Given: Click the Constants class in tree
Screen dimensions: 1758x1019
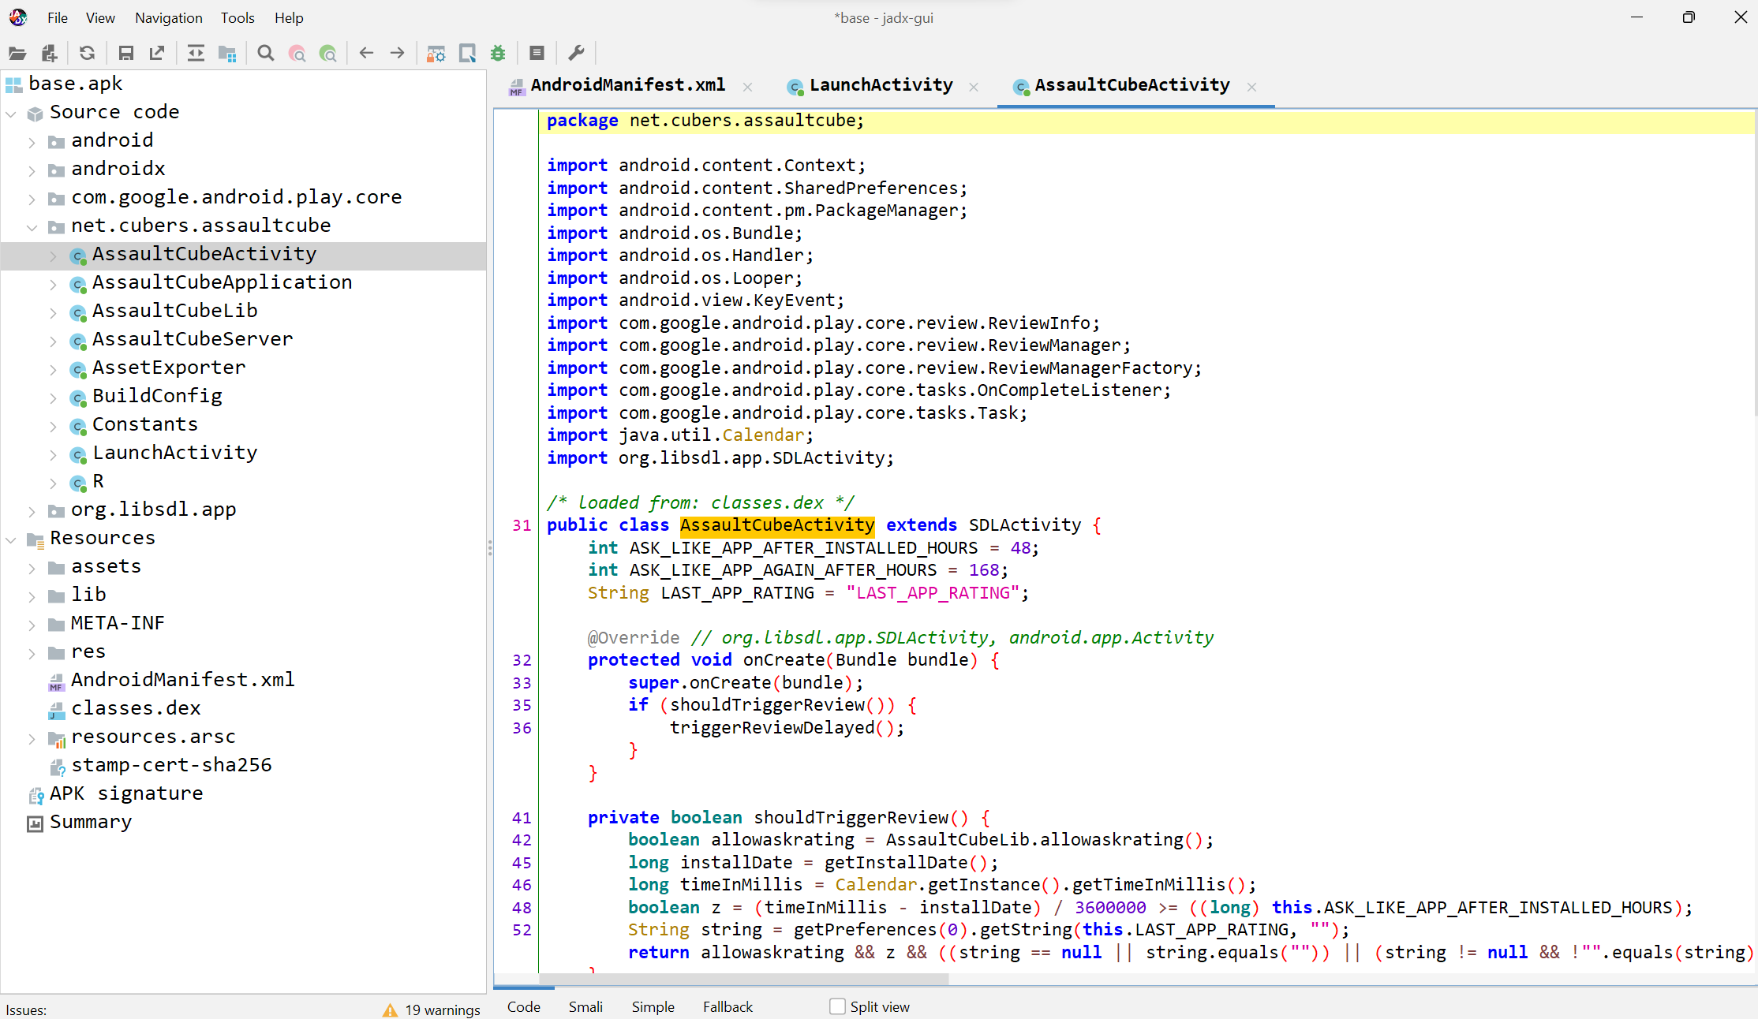Looking at the screenshot, I should pyautogui.click(x=144, y=424).
